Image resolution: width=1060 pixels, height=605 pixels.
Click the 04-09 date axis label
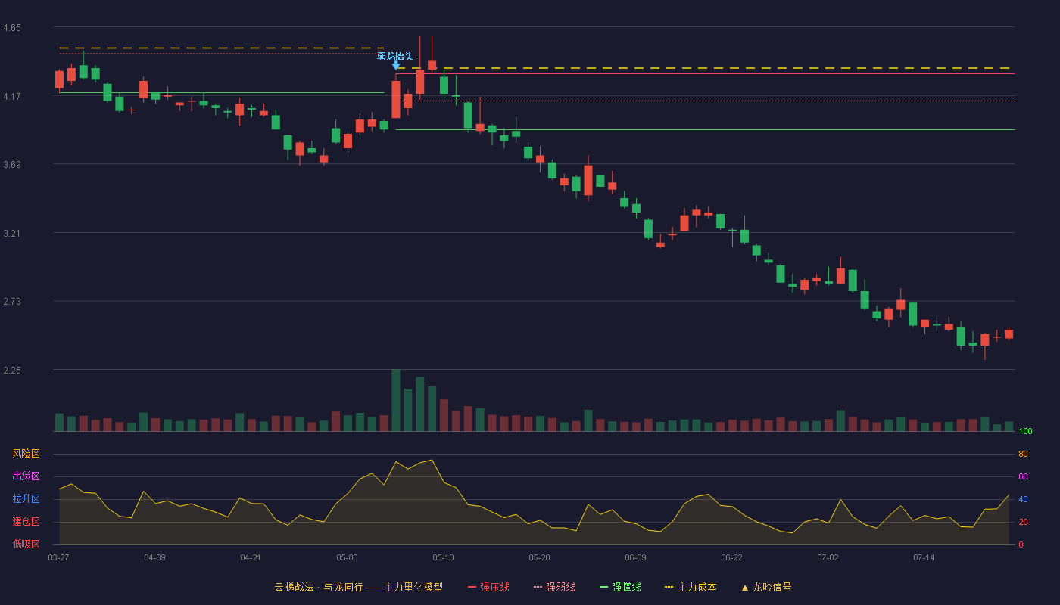(x=154, y=557)
